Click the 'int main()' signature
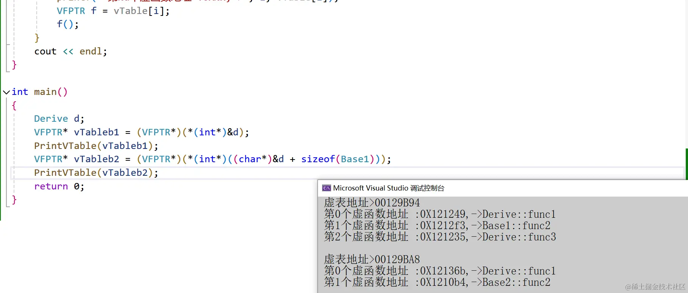This screenshot has width=688, height=293. [39, 92]
